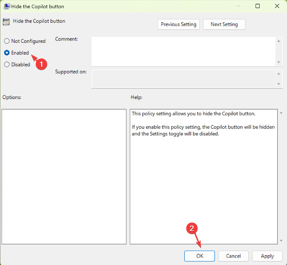Click the 'Supported on:' label

[x=71, y=71]
